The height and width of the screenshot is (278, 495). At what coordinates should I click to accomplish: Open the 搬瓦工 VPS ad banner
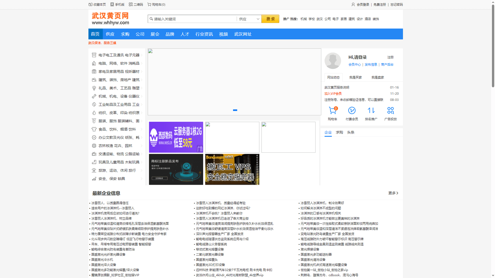[232, 169]
